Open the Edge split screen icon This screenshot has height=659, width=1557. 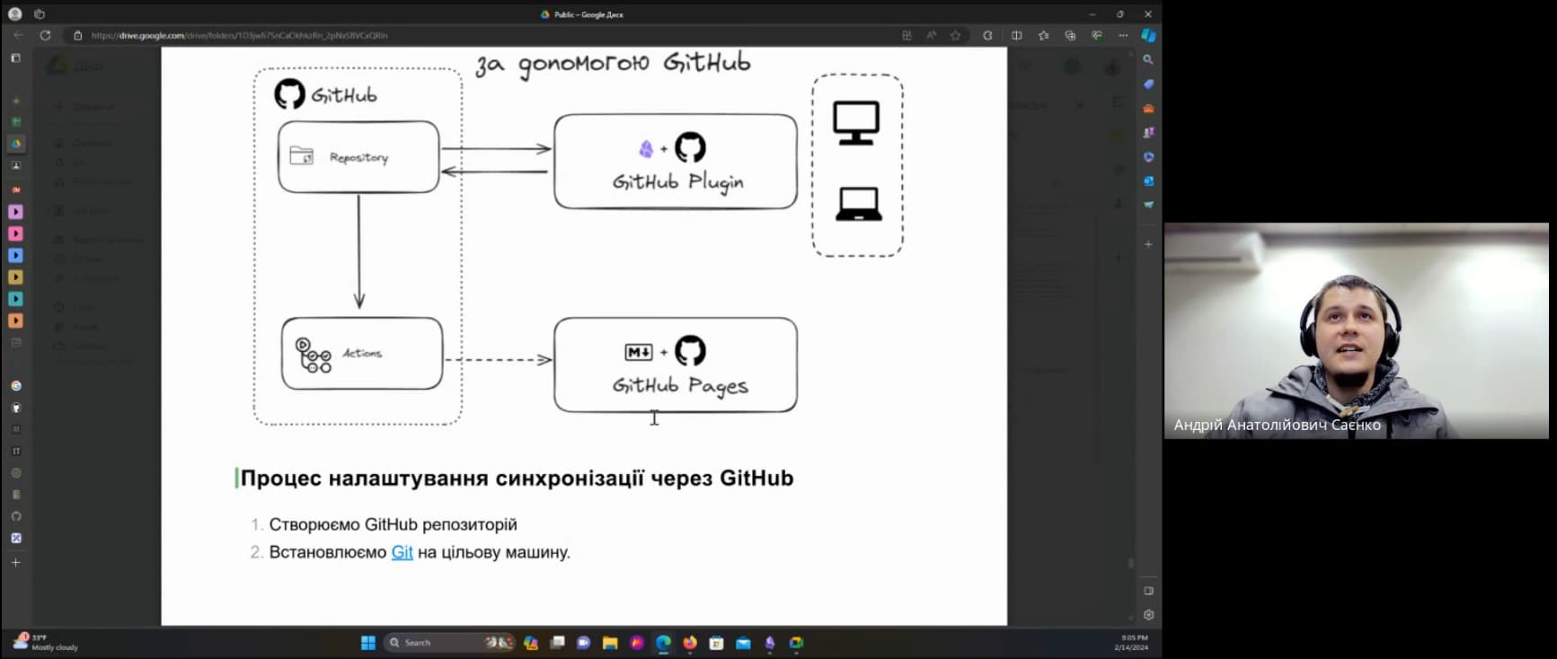point(1016,35)
